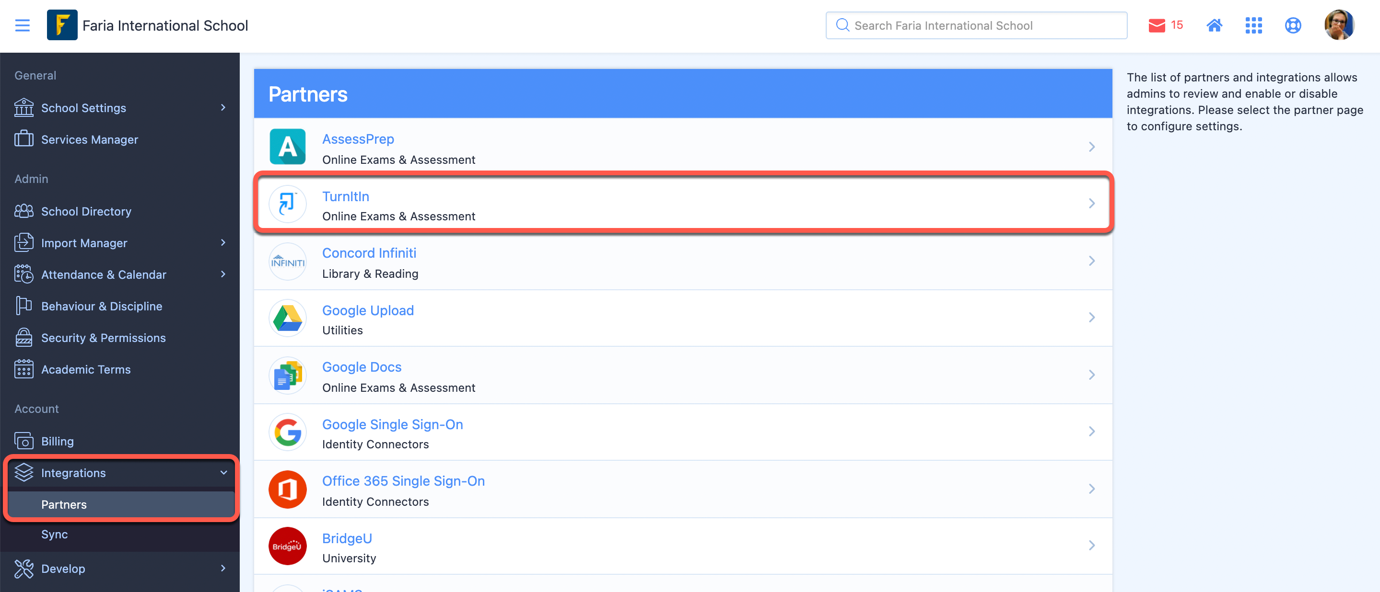Select the Integrations menu label
The width and height of the screenshot is (1380, 592).
pyautogui.click(x=73, y=473)
